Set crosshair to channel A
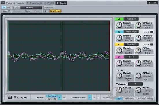This screenshot has width=159, height=105. [90, 98]
